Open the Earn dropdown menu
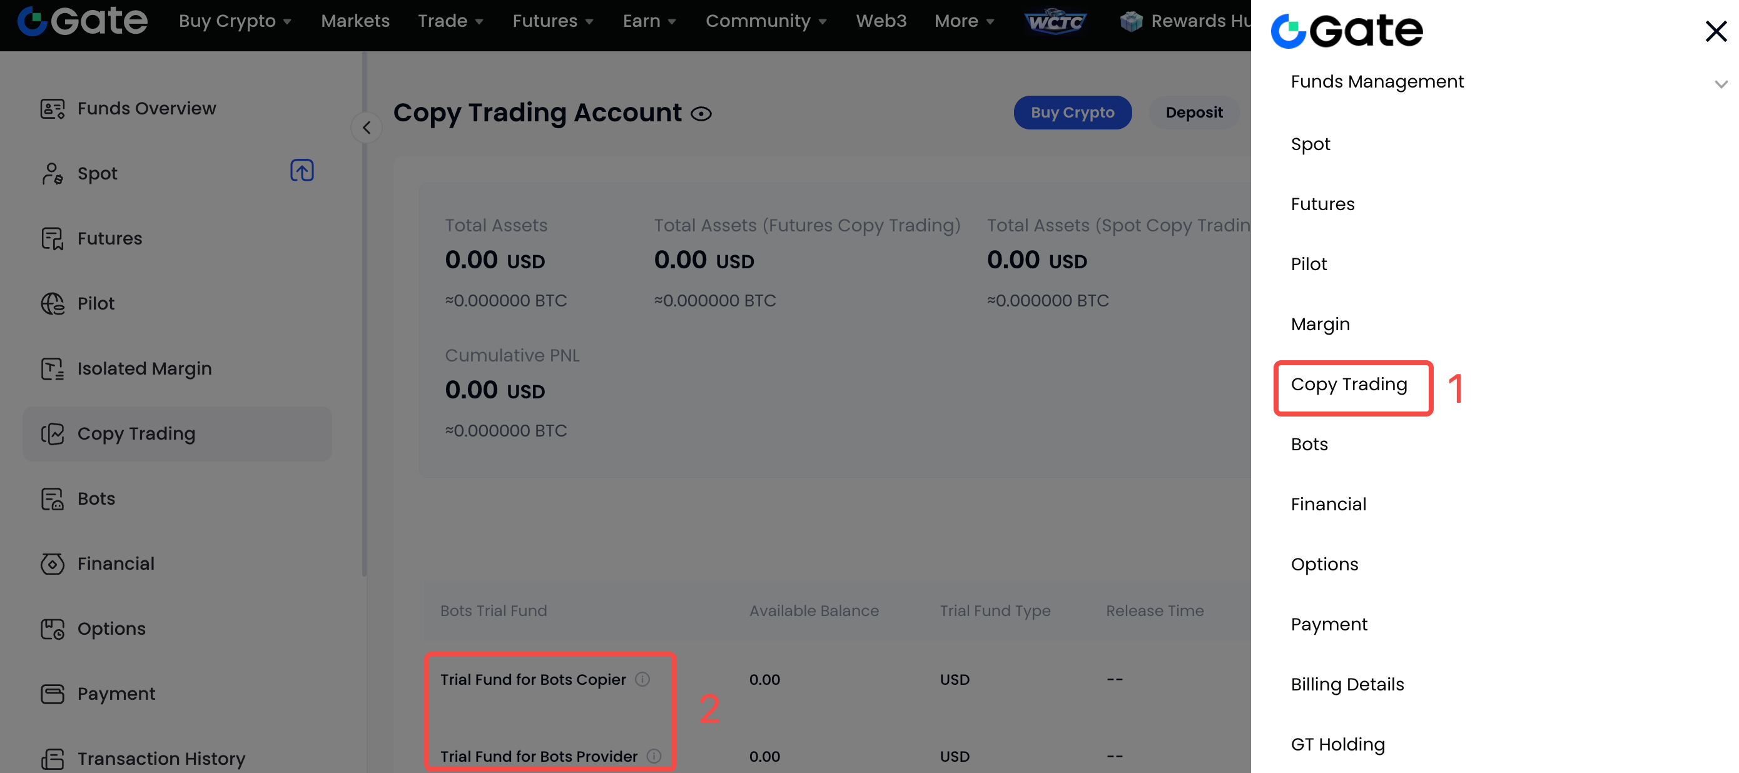 (x=649, y=21)
